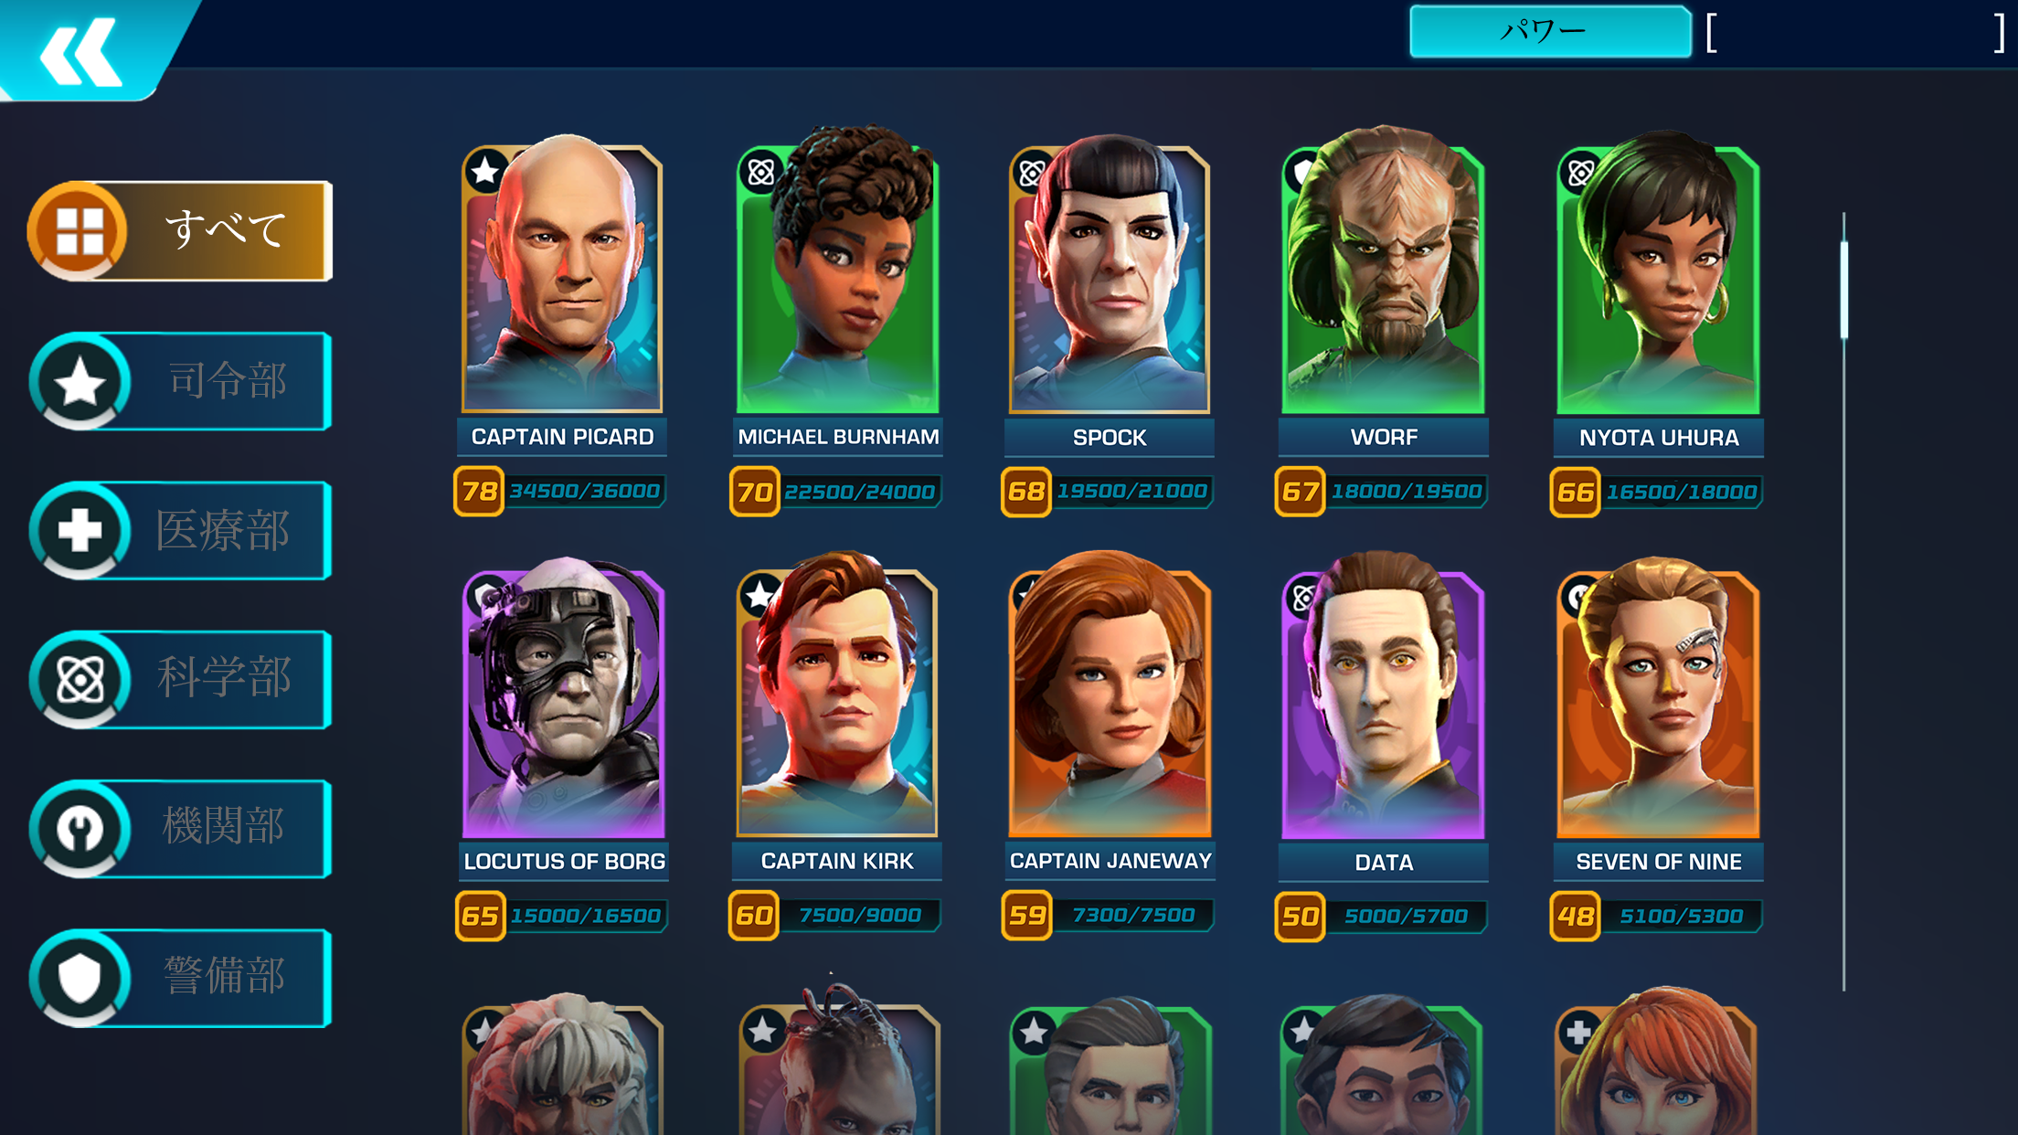2018x1135 pixels.
Task: Click the vertical scrollbar handle
Action: [x=1844, y=290]
